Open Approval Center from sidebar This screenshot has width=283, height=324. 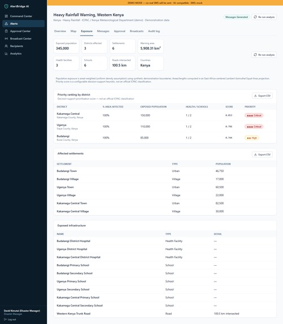[x=23, y=31]
